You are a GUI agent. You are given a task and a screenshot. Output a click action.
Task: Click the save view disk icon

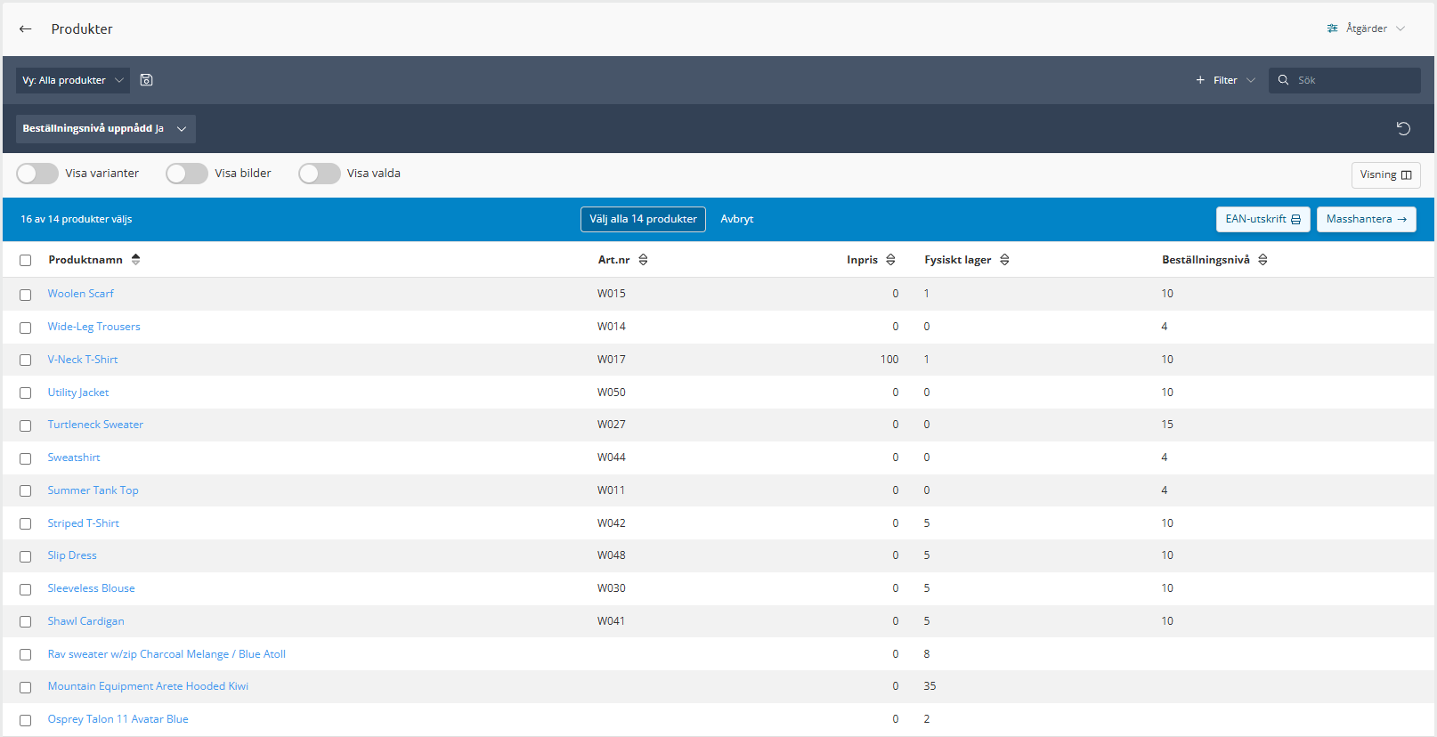(147, 80)
